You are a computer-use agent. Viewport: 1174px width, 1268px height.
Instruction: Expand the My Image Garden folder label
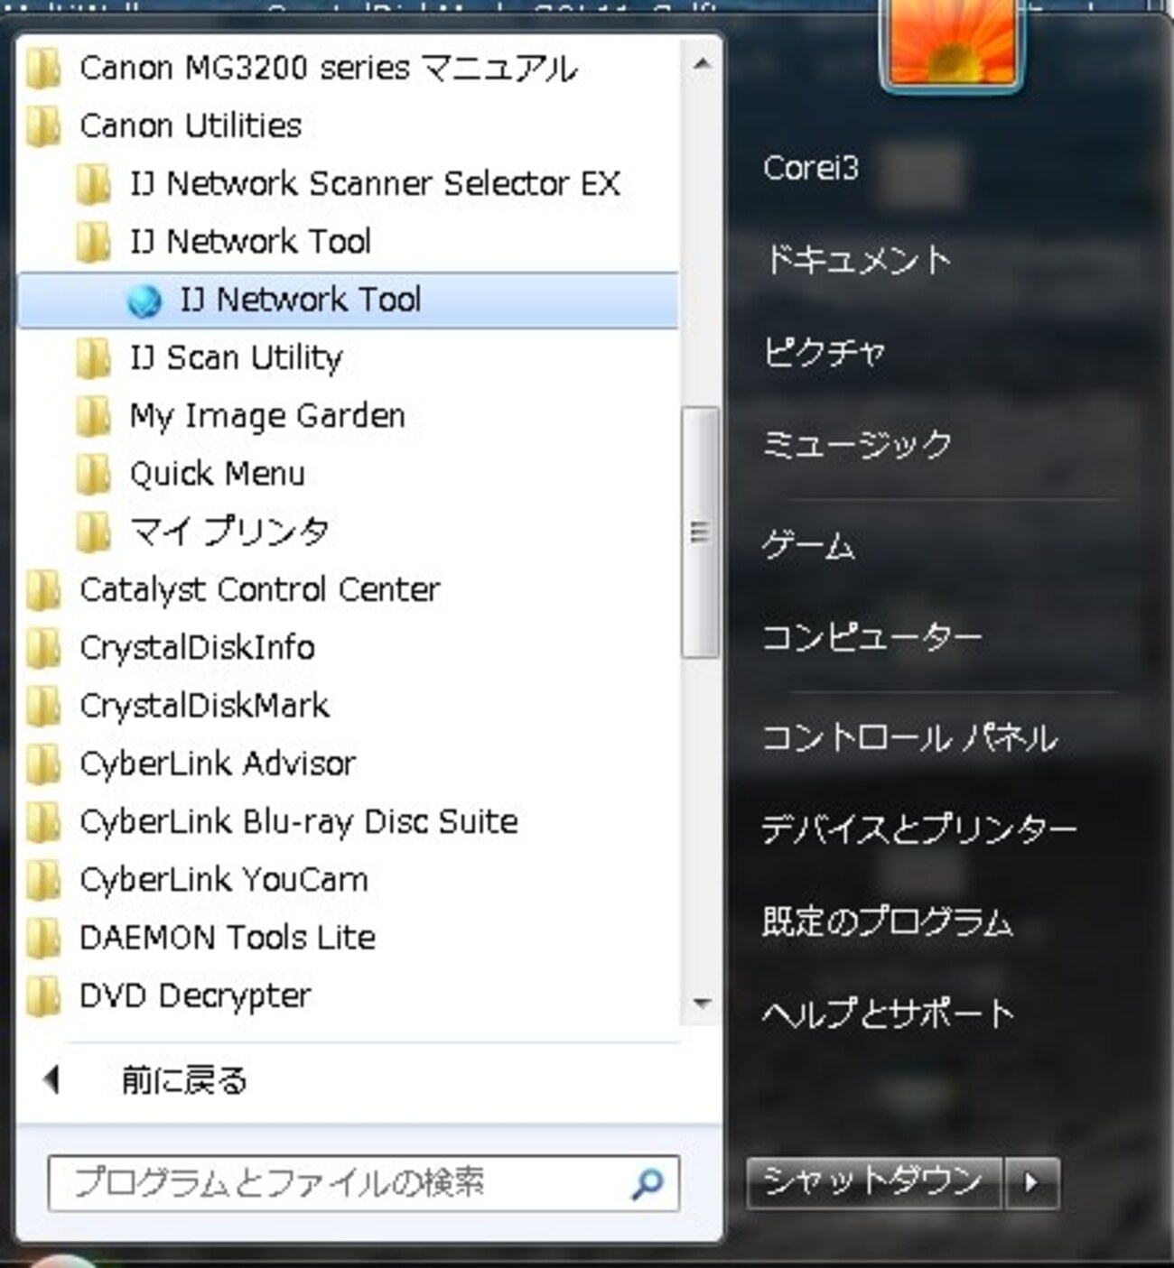(267, 416)
